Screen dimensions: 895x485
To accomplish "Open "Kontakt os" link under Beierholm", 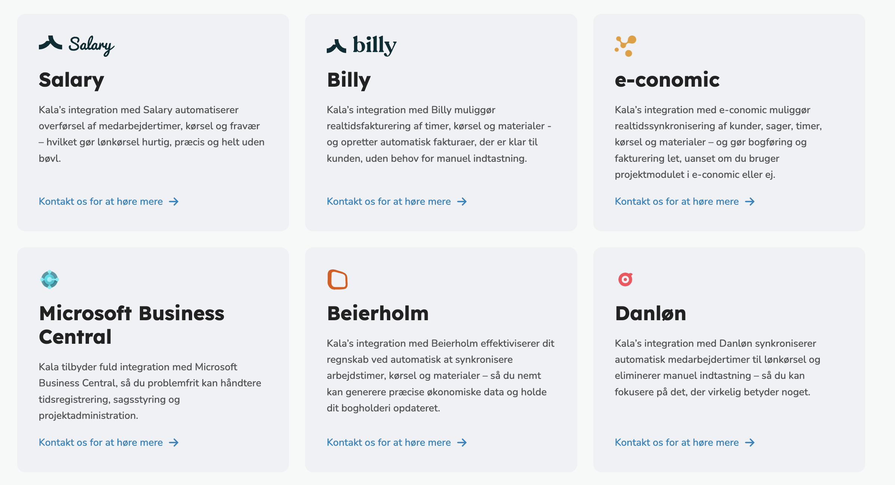I will (x=389, y=443).
